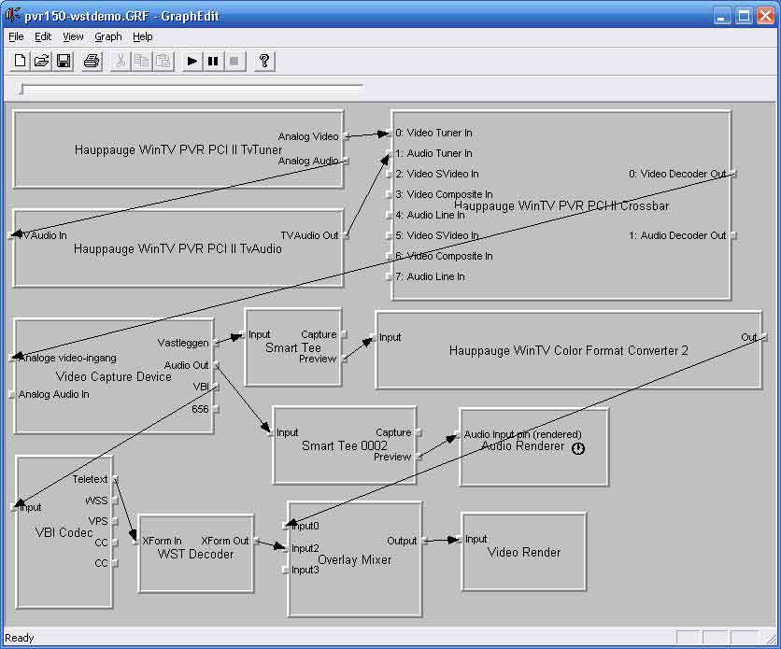Viewport: 781px width, 649px height.
Task: Click the Output pin on Overlay Mixer
Action: pyautogui.click(x=425, y=541)
